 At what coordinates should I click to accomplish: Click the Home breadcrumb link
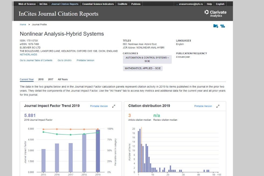click(23, 25)
